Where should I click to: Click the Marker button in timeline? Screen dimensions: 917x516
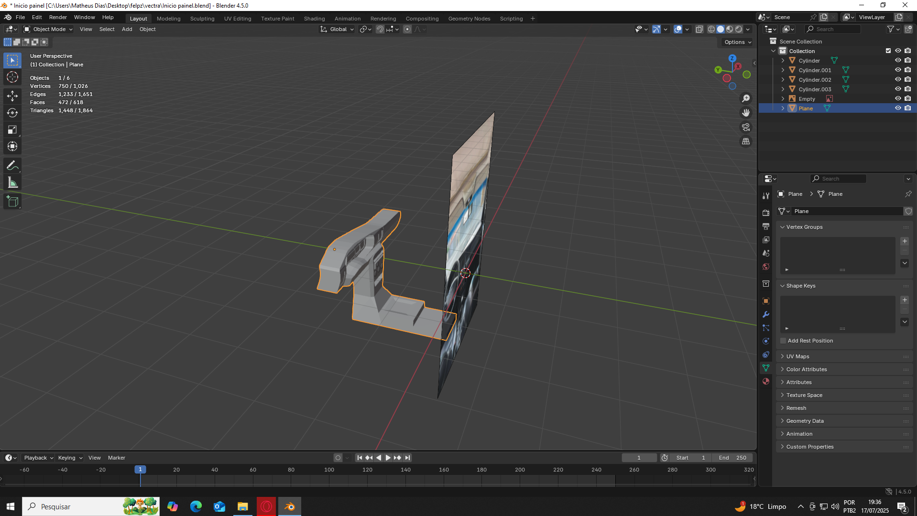[x=116, y=458]
